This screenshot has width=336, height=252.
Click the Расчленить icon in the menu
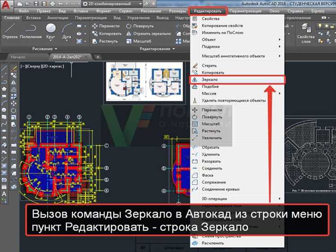coord(194,243)
